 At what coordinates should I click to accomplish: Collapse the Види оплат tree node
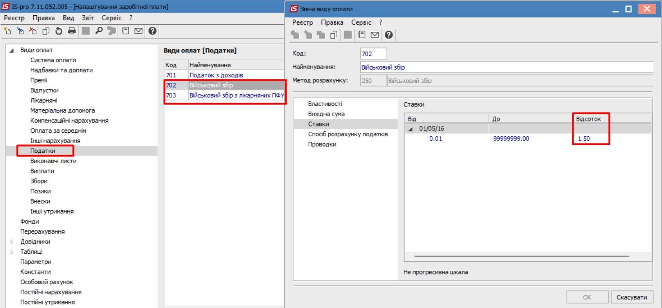coord(12,51)
